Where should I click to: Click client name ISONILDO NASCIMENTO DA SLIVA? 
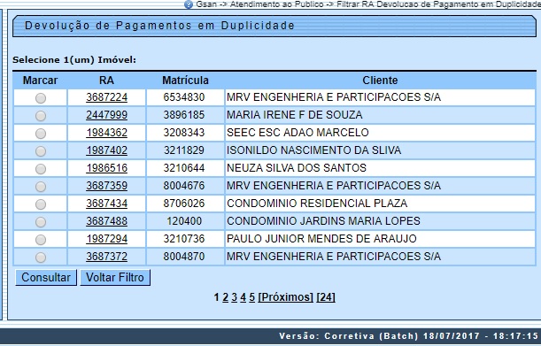(x=313, y=150)
